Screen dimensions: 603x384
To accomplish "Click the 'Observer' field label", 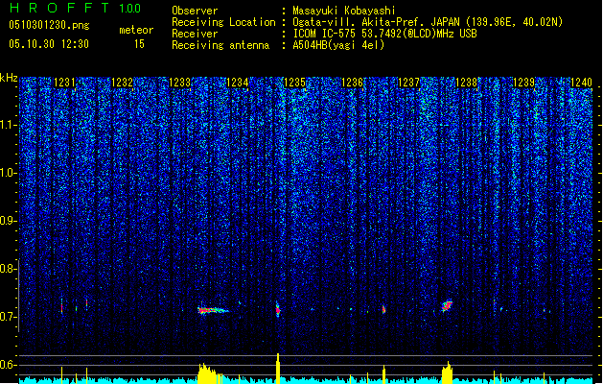I will tap(195, 11).
